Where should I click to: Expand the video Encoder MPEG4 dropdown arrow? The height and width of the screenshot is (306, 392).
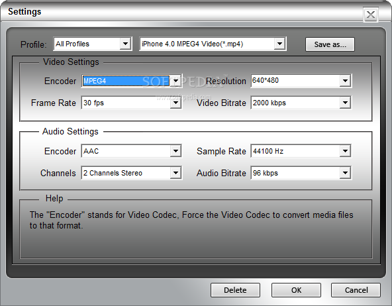[175, 81]
